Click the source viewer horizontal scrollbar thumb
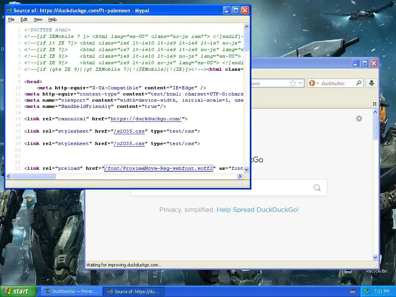This screenshot has width=396, height=297. point(34,176)
